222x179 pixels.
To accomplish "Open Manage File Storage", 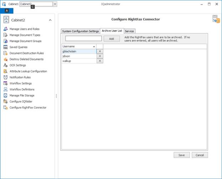I will click(x=22, y=95).
